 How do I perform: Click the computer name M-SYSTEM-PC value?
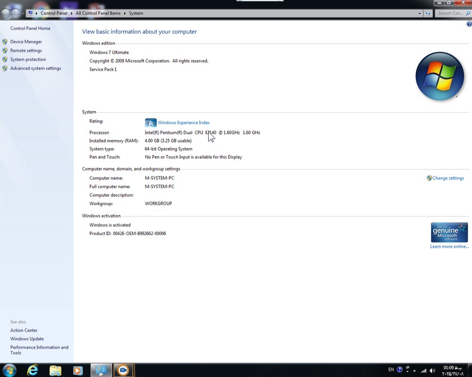tap(159, 178)
